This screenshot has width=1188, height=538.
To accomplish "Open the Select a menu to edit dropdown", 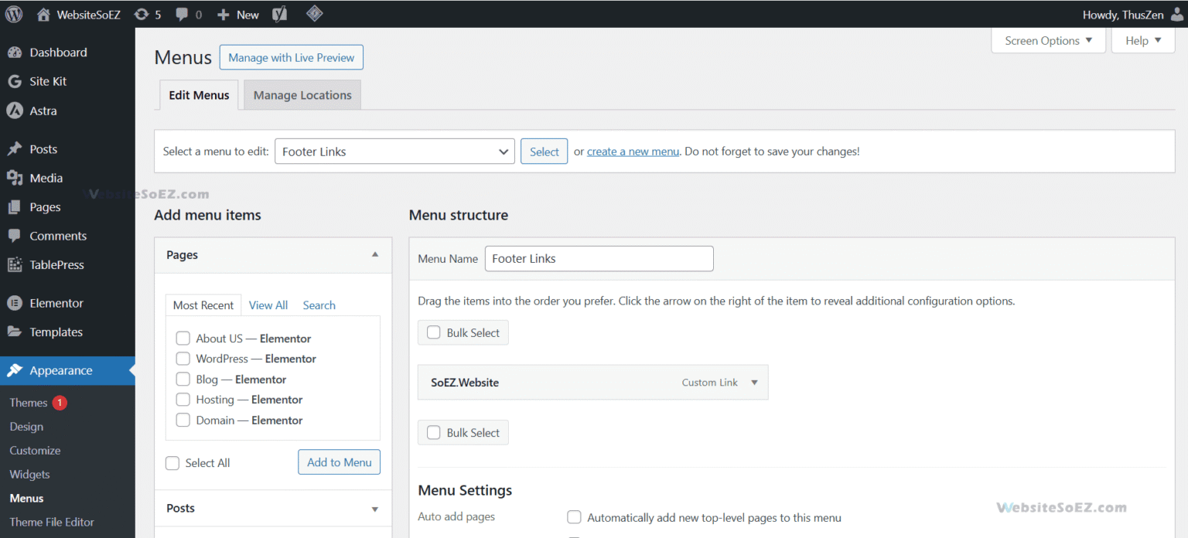I will pyautogui.click(x=394, y=151).
